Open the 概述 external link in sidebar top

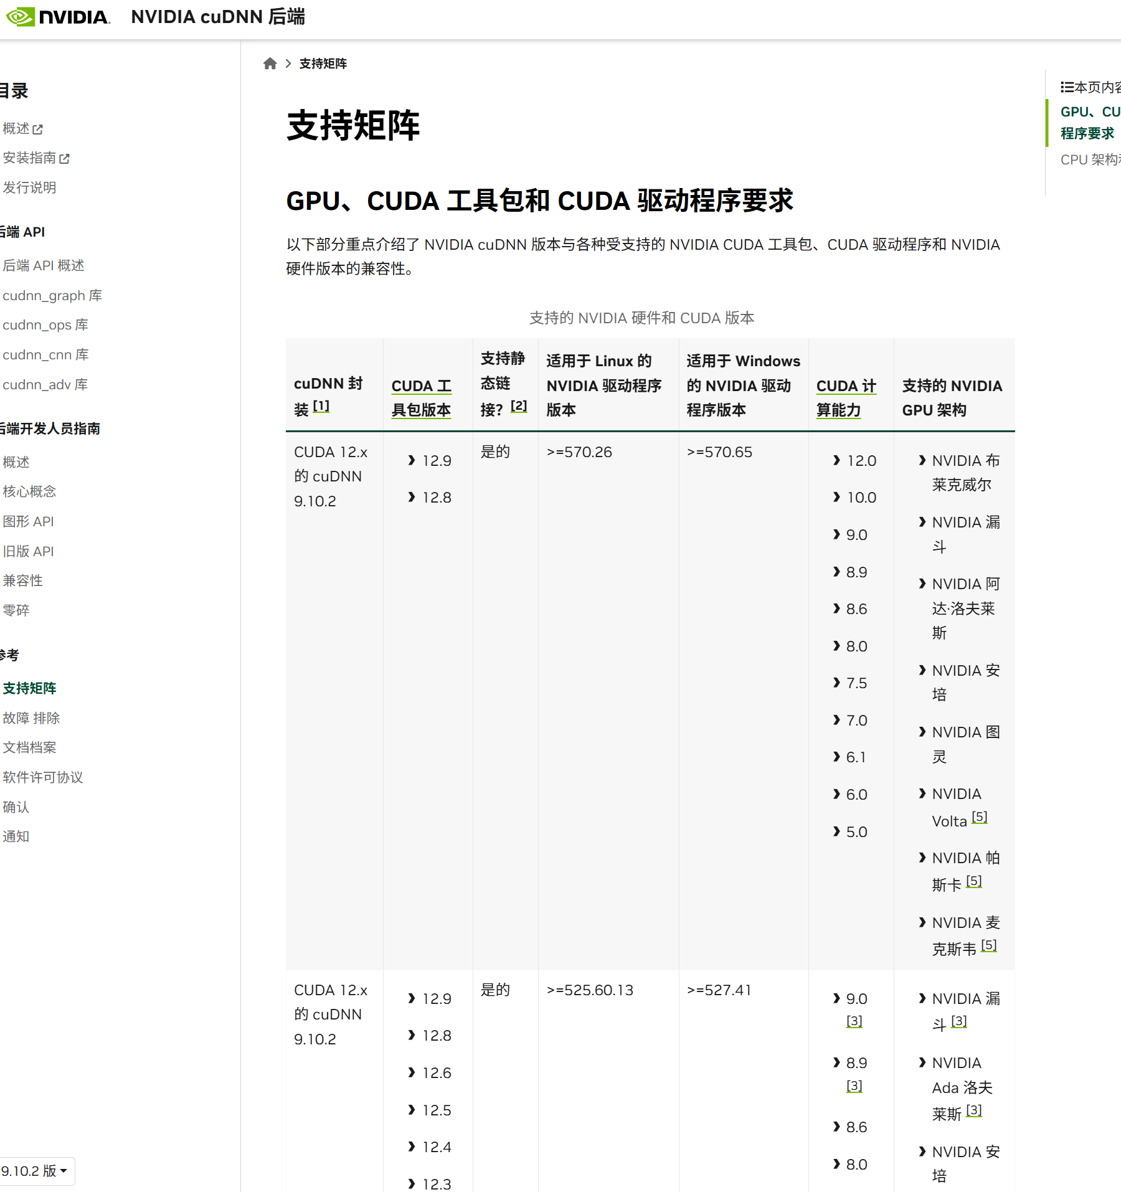22,129
